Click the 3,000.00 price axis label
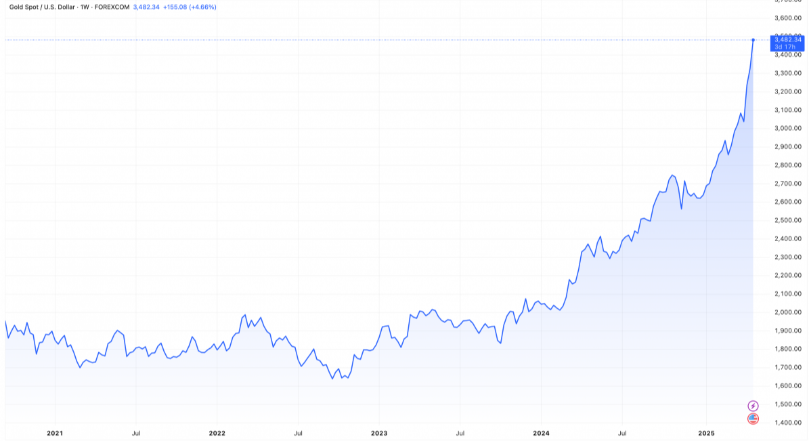809x441 pixels. [787, 128]
